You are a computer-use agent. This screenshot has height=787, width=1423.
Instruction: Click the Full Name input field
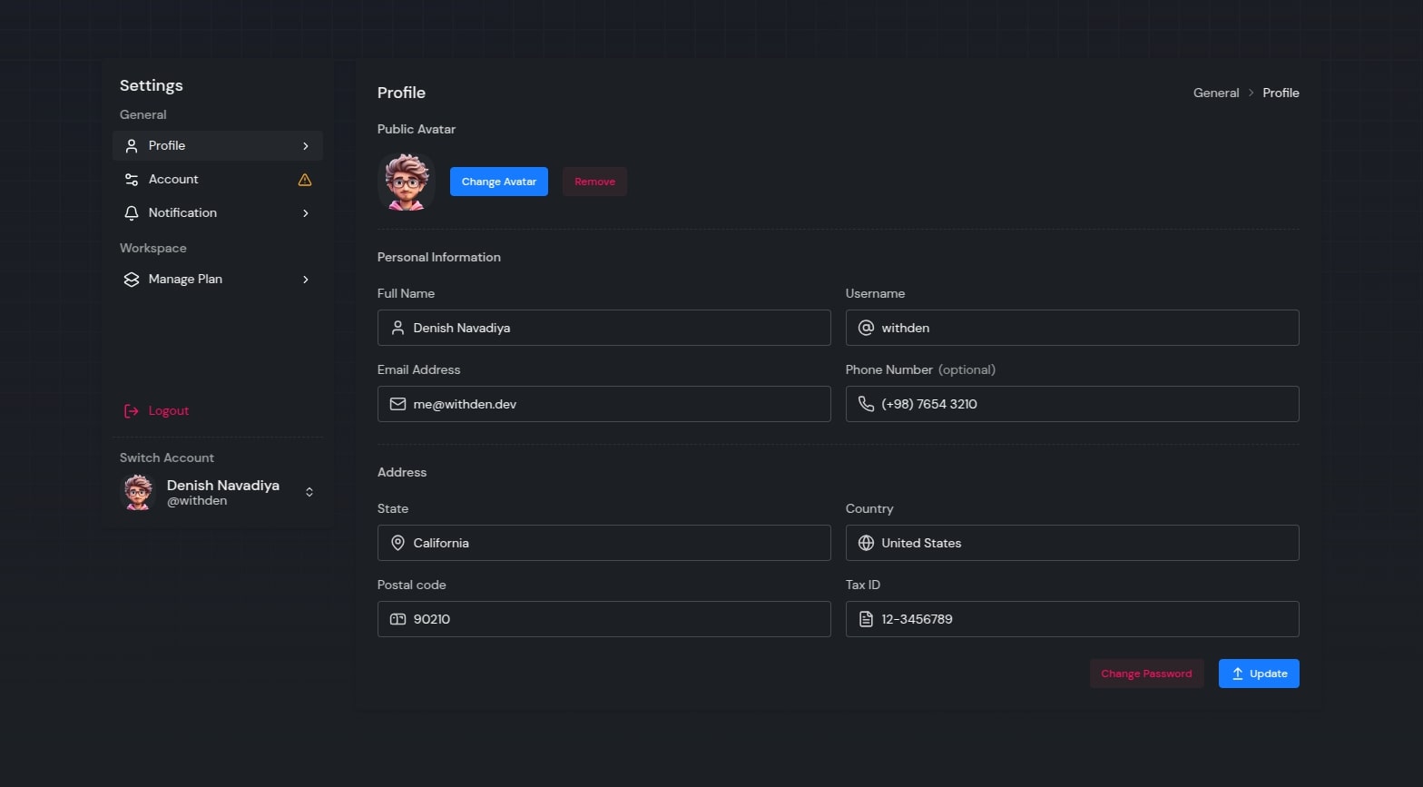[617, 328]
